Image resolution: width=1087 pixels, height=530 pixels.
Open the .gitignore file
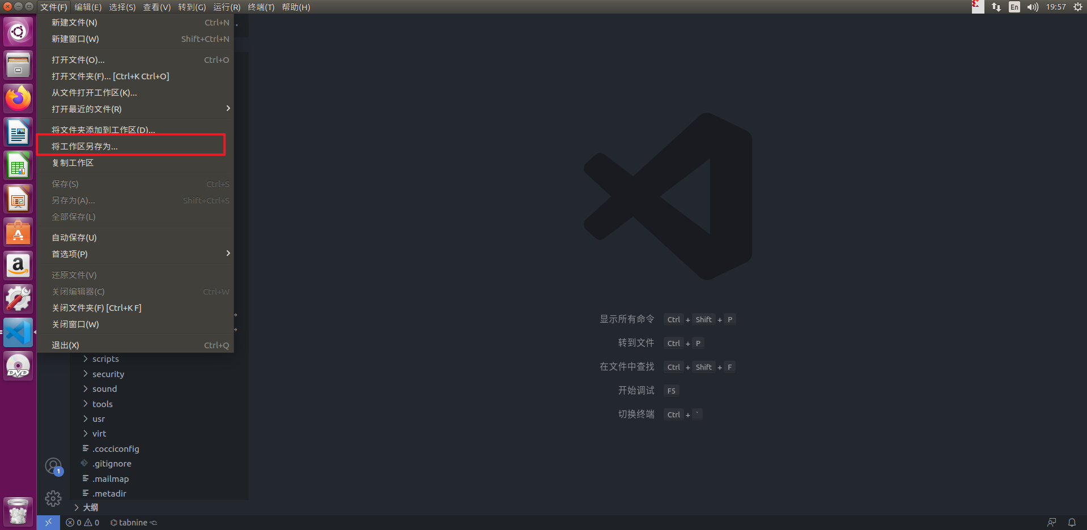(112, 464)
